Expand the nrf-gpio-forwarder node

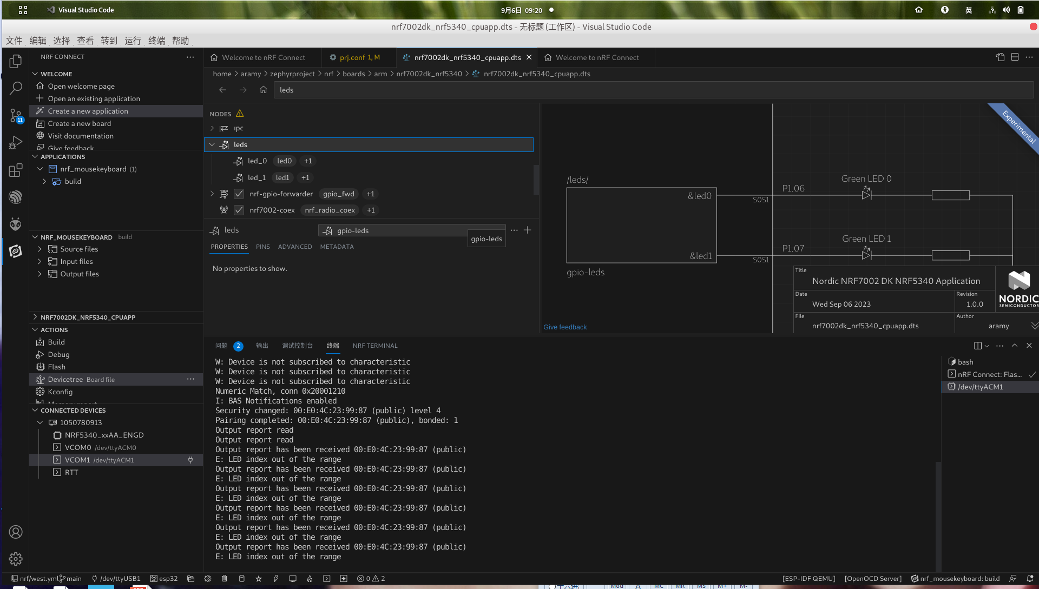click(x=212, y=194)
